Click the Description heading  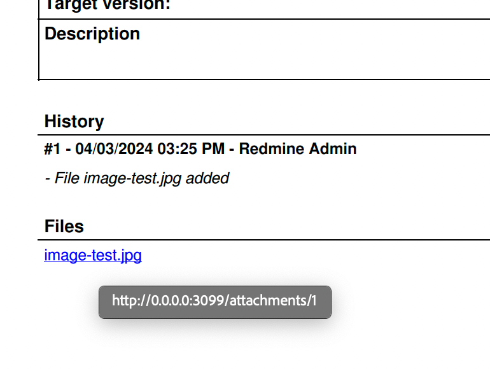(92, 34)
